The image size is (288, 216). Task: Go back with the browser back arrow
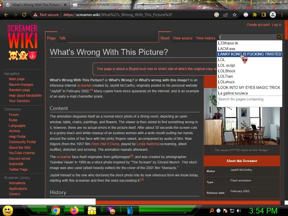[x=6, y=15]
